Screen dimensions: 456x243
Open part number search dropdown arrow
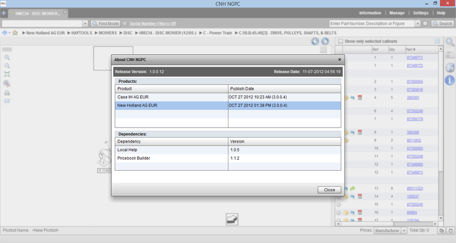click(418, 24)
